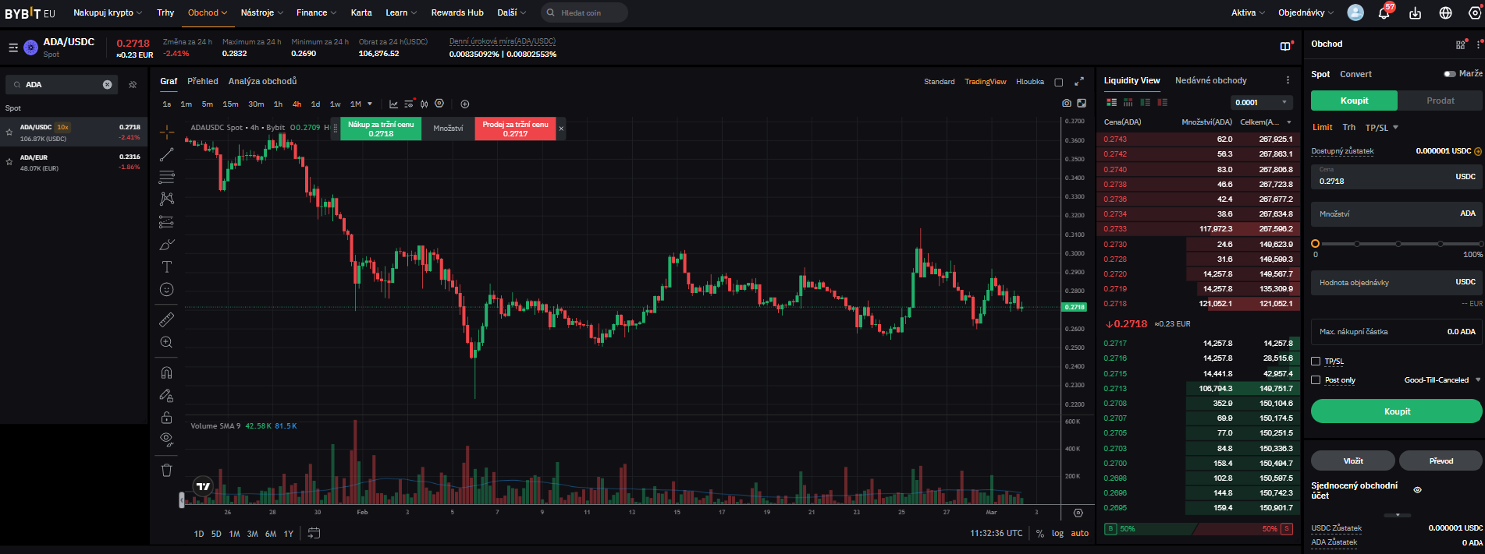Click the order amount percentage slider
The image size is (1485, 554).
coord(1397,244)
